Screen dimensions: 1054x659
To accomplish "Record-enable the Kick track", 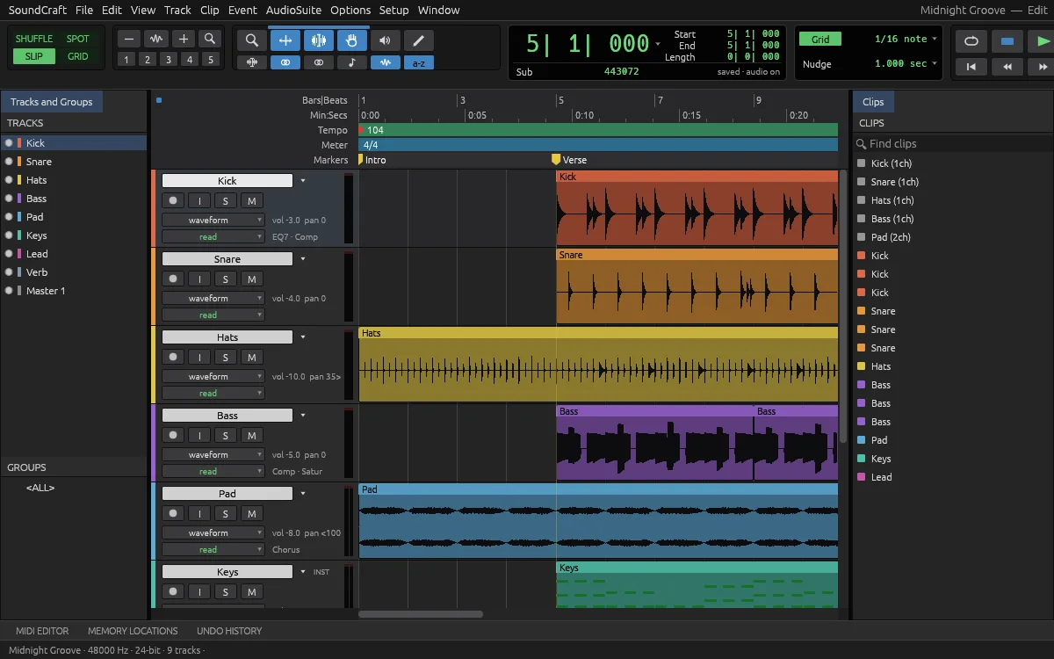I will click(x=173, y=201).
